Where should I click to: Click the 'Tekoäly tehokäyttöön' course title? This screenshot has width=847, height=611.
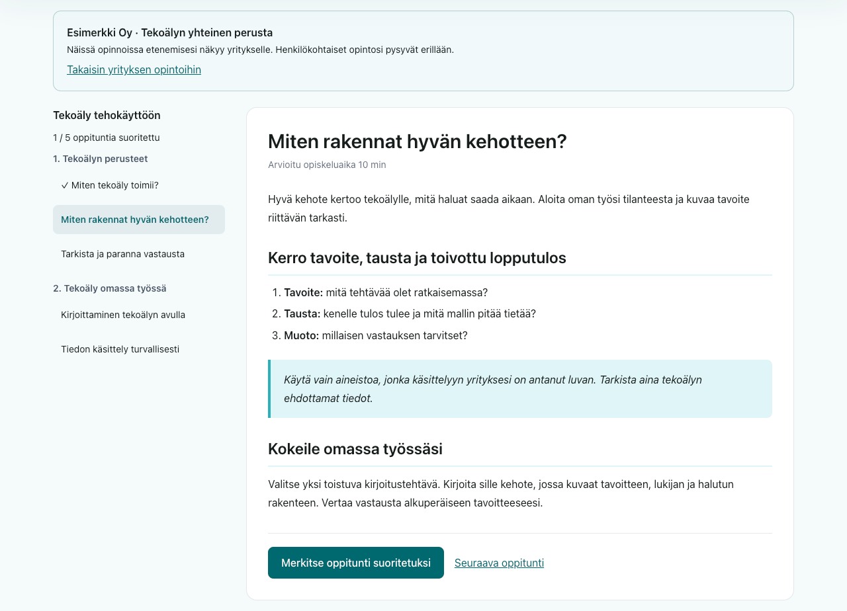(107, 115)
